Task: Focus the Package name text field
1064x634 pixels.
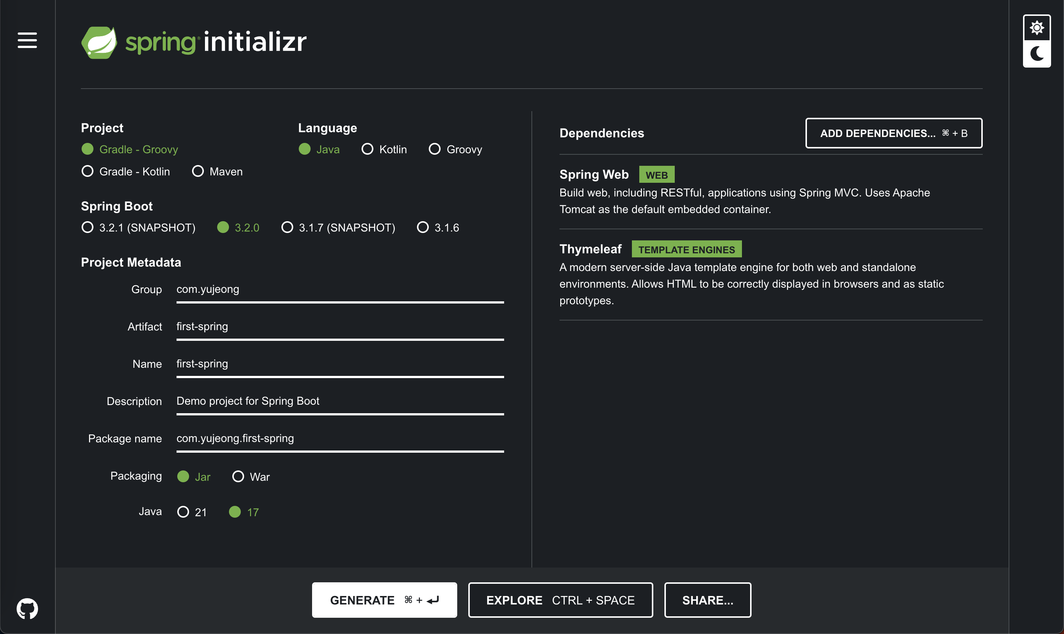Action: [x=340, y=439]
